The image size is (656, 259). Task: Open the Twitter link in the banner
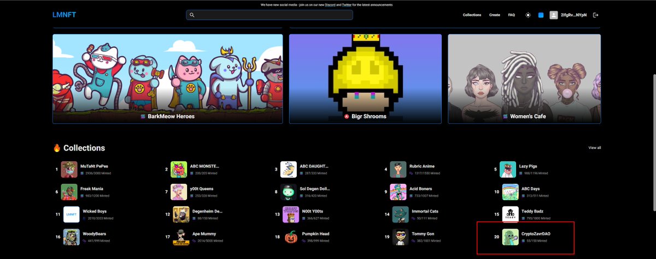347,5
